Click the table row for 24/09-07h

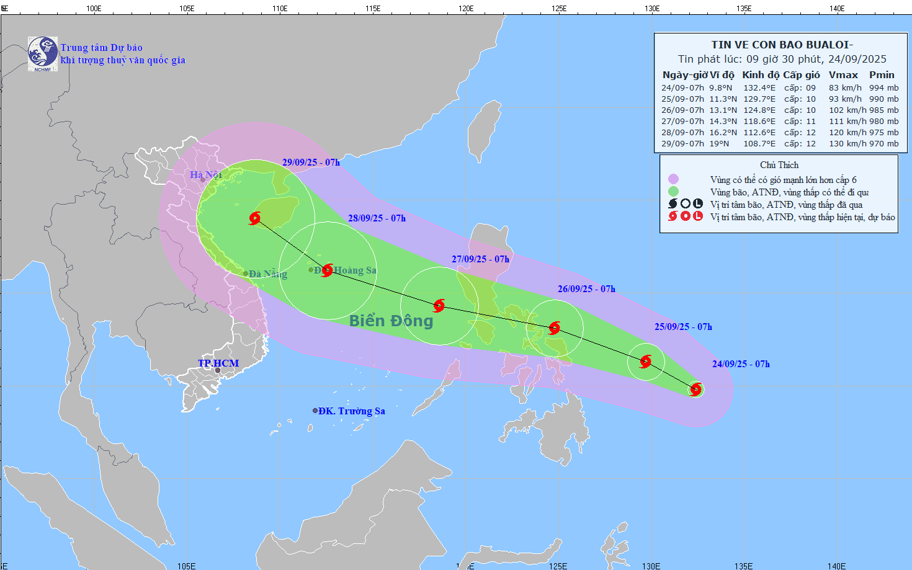pos(780,88)
